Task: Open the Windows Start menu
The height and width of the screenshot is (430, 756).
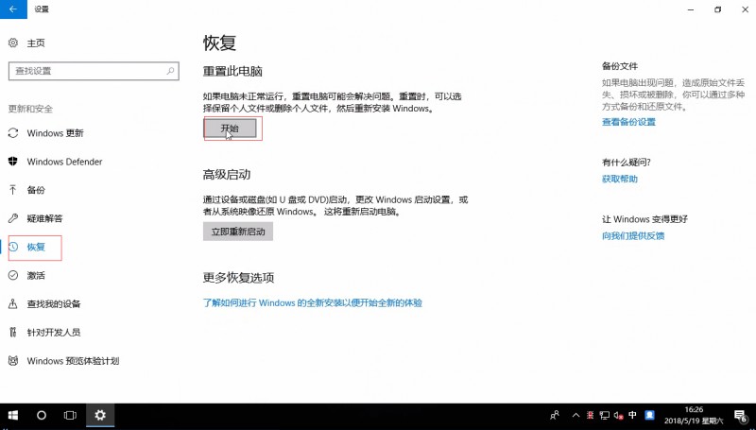Action: [13, 415]
